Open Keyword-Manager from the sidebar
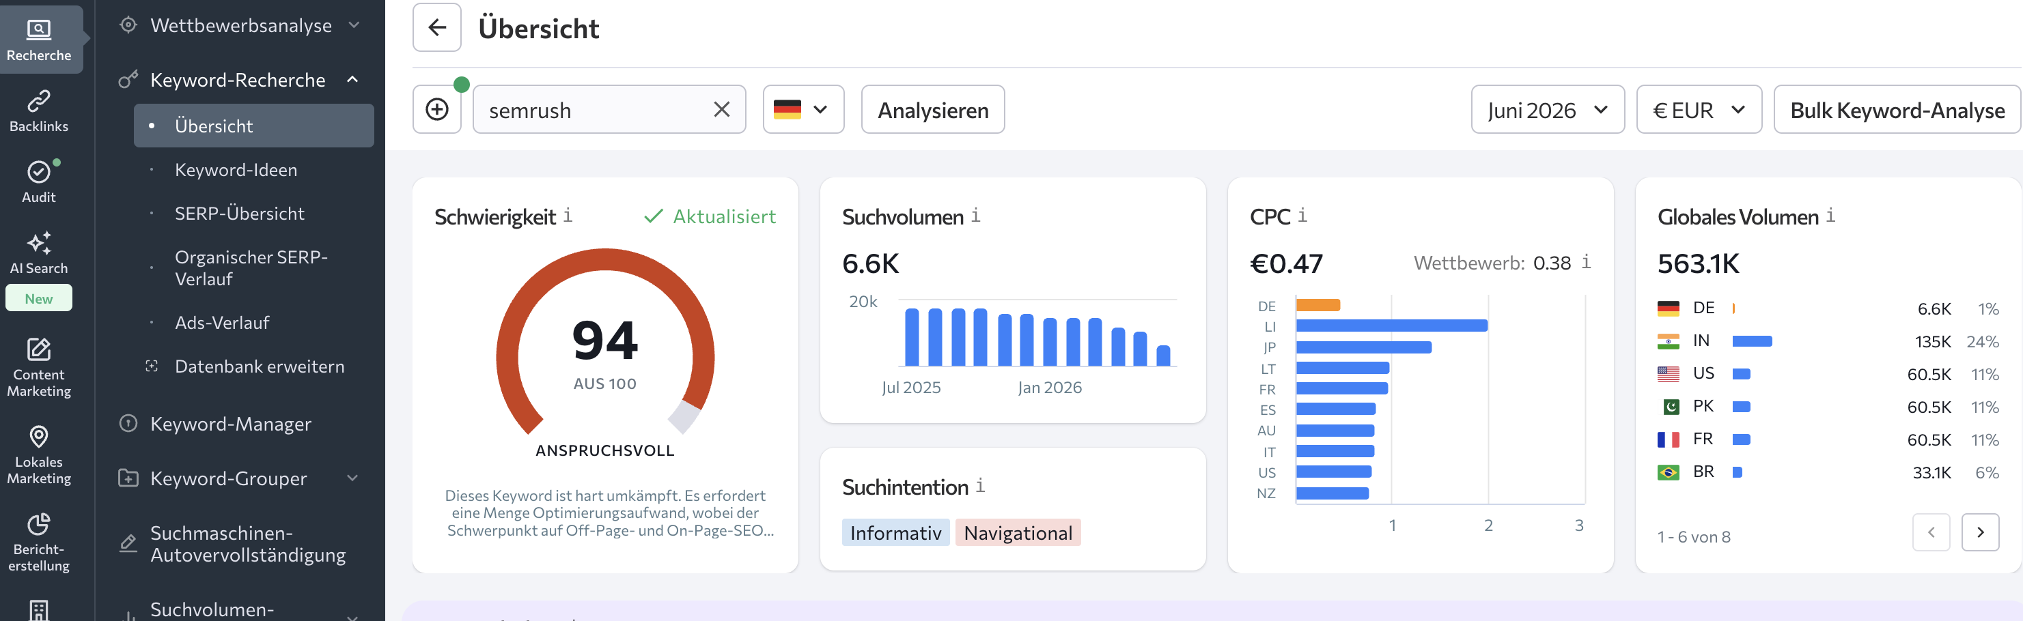2023x621 pixels. 230,423
